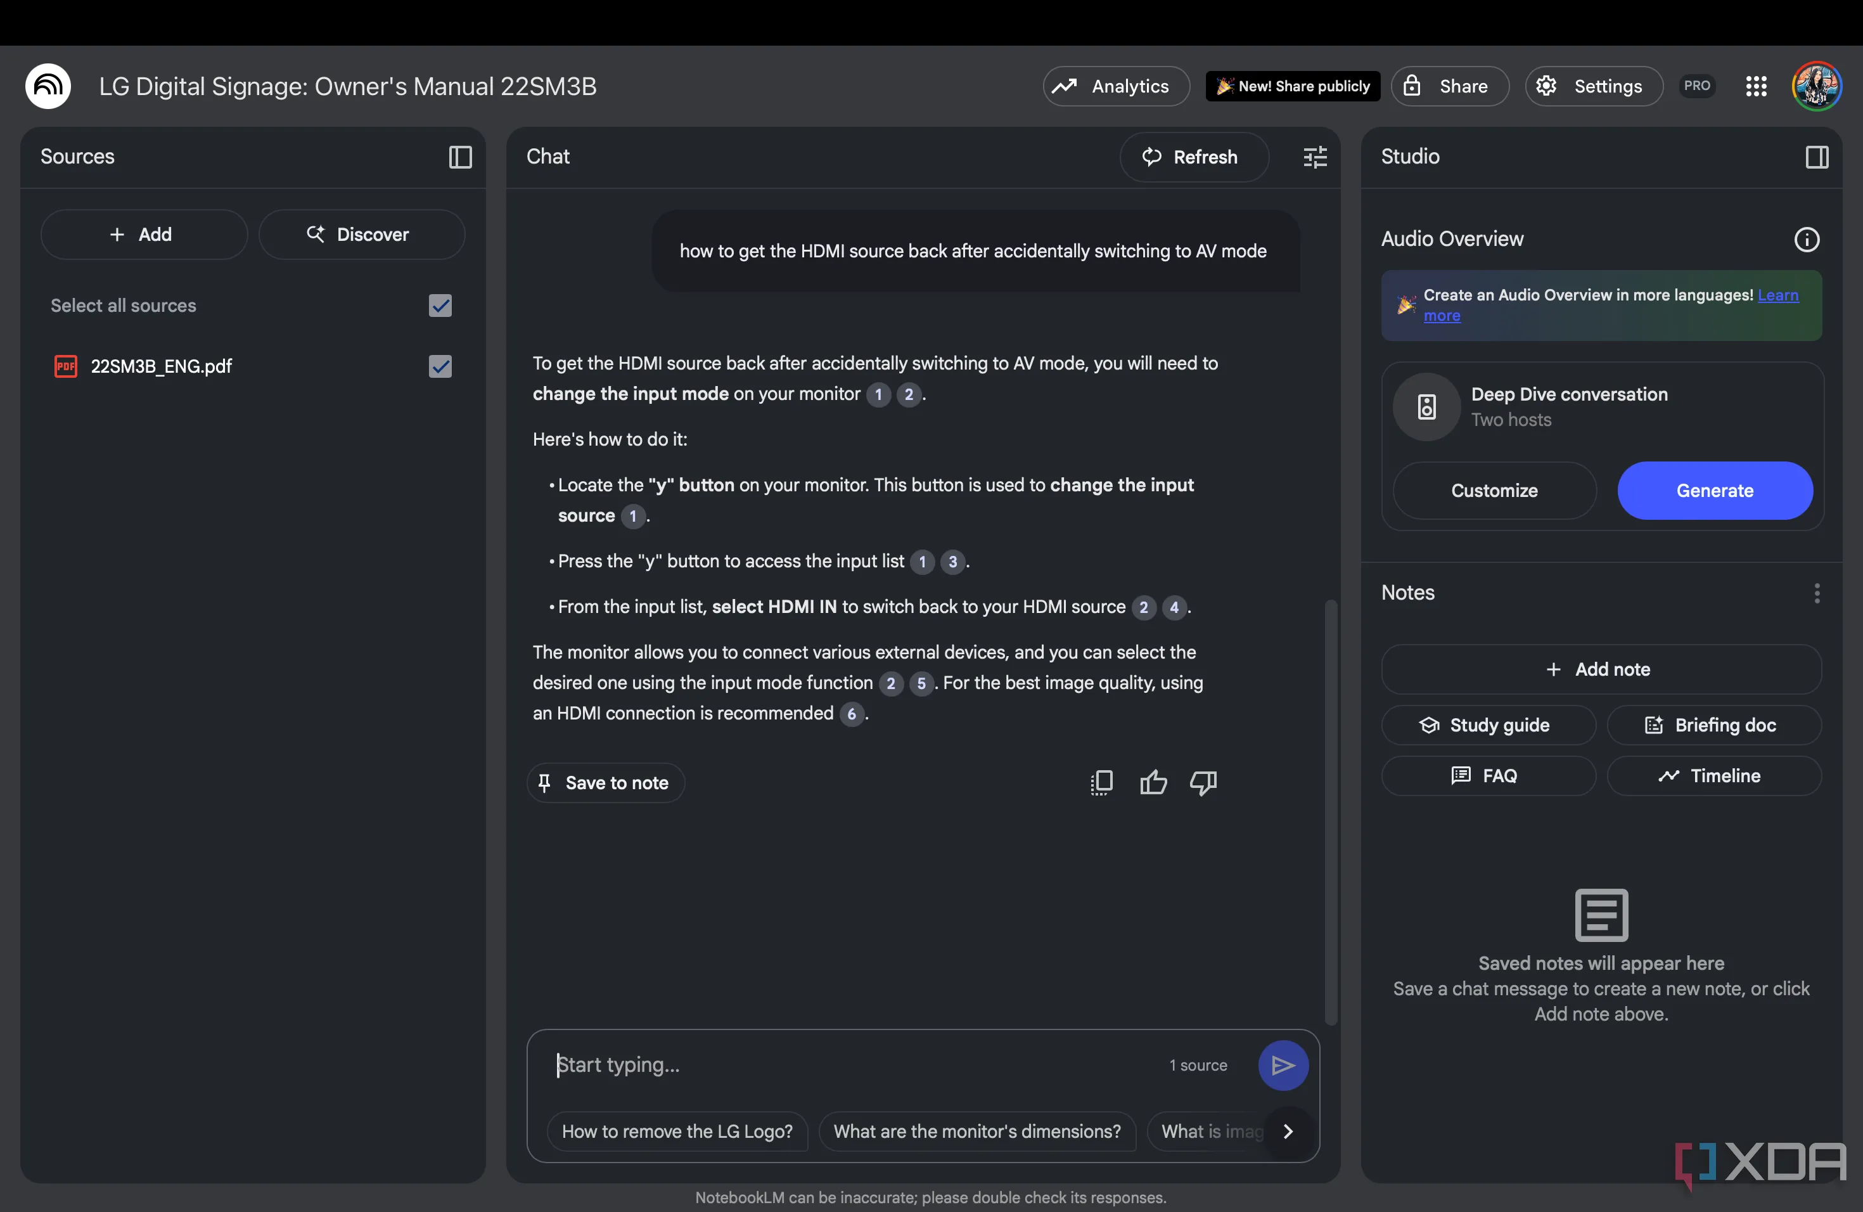Open citation 6 about HDMI recommendation
The height and width of the screenshot is (1212, 1863).
pyautogui.click(x=852, y=713)
